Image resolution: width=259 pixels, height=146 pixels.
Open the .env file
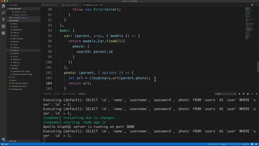13,77
